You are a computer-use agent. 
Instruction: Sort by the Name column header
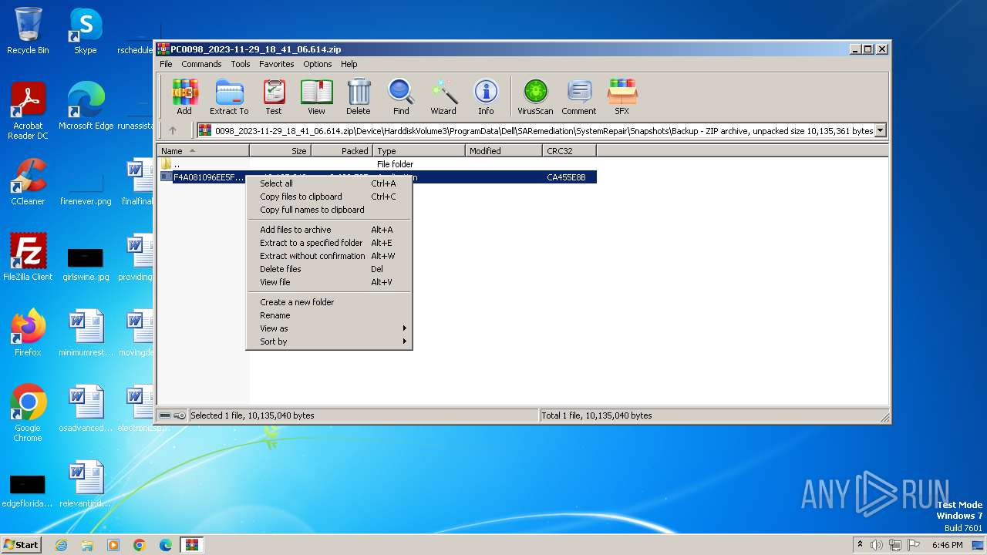tap(203, 151)
